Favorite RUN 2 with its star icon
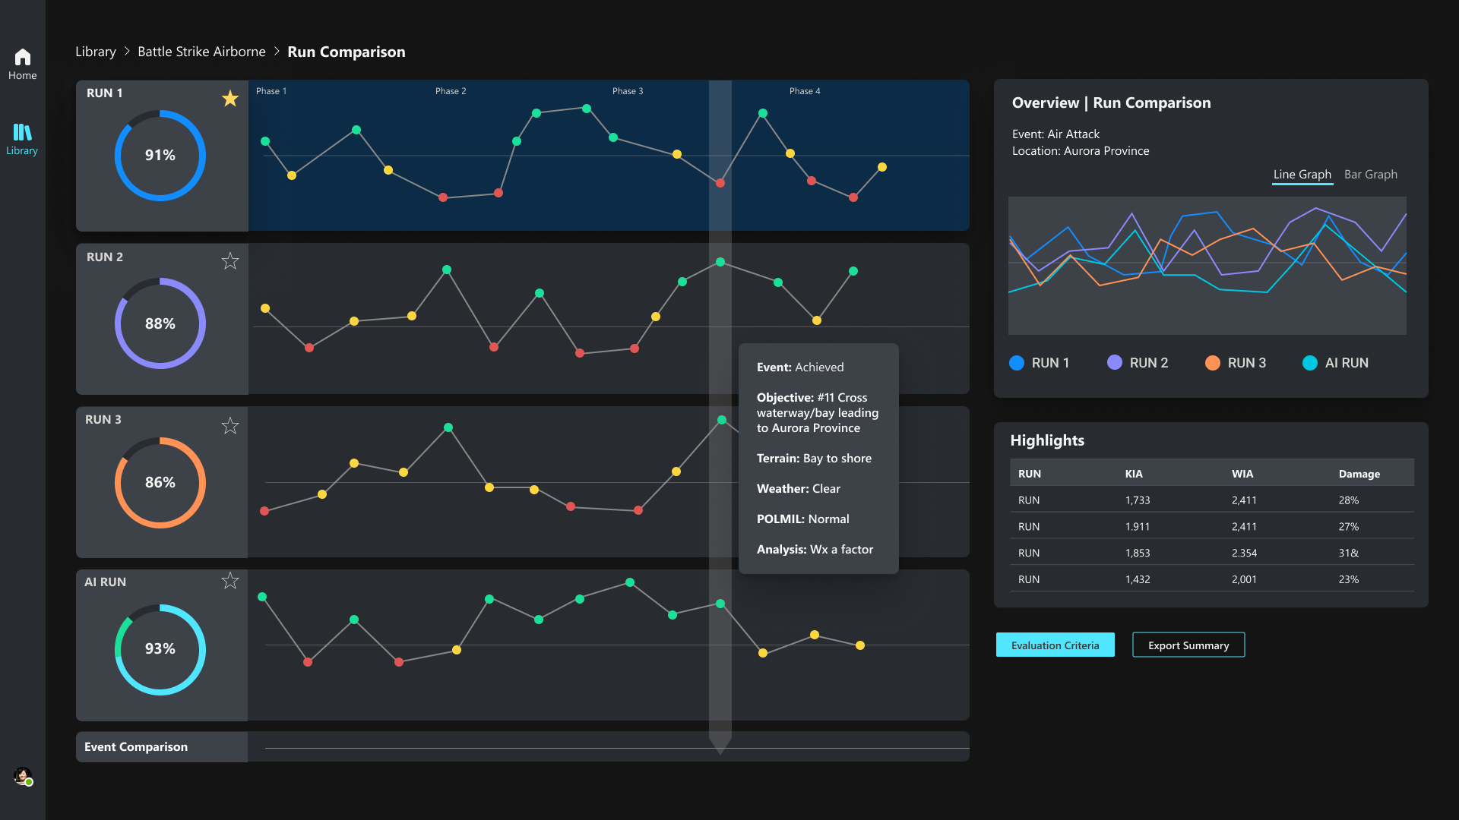Screen dimensions: 1459x820 [230, 261]
